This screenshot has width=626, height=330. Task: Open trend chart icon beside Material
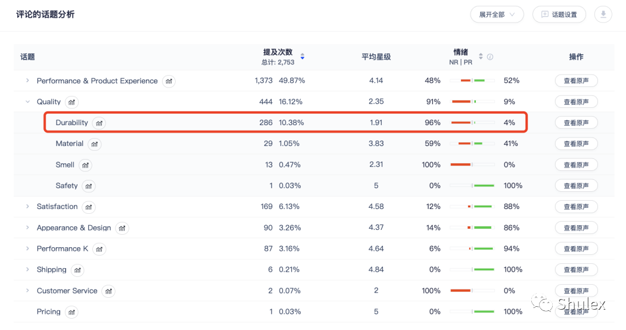(94, 144)
